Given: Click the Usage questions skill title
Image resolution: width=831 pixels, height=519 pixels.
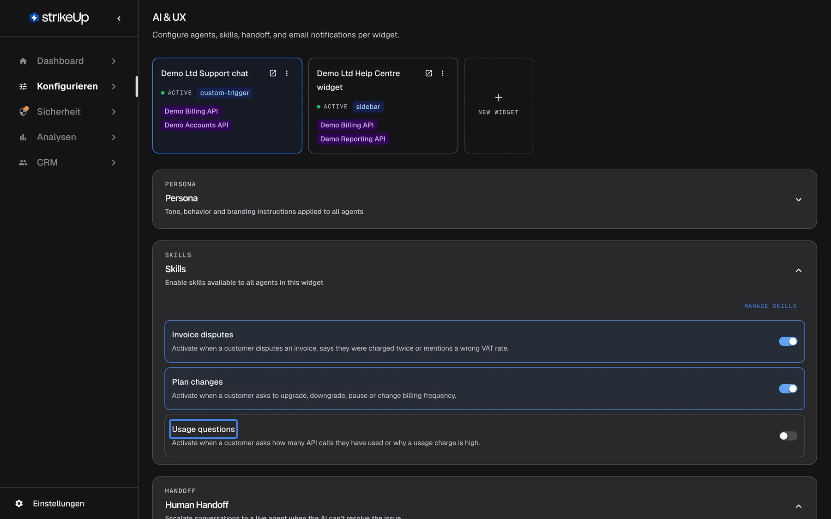Looking at the screenshot, I should 203,429.
